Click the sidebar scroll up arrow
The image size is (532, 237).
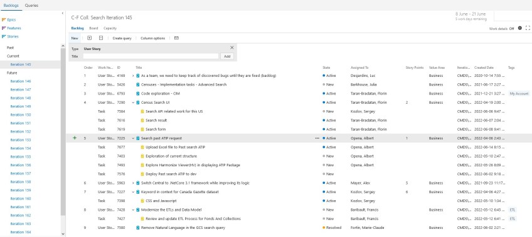pyautogui.click(x=63, y=46)
